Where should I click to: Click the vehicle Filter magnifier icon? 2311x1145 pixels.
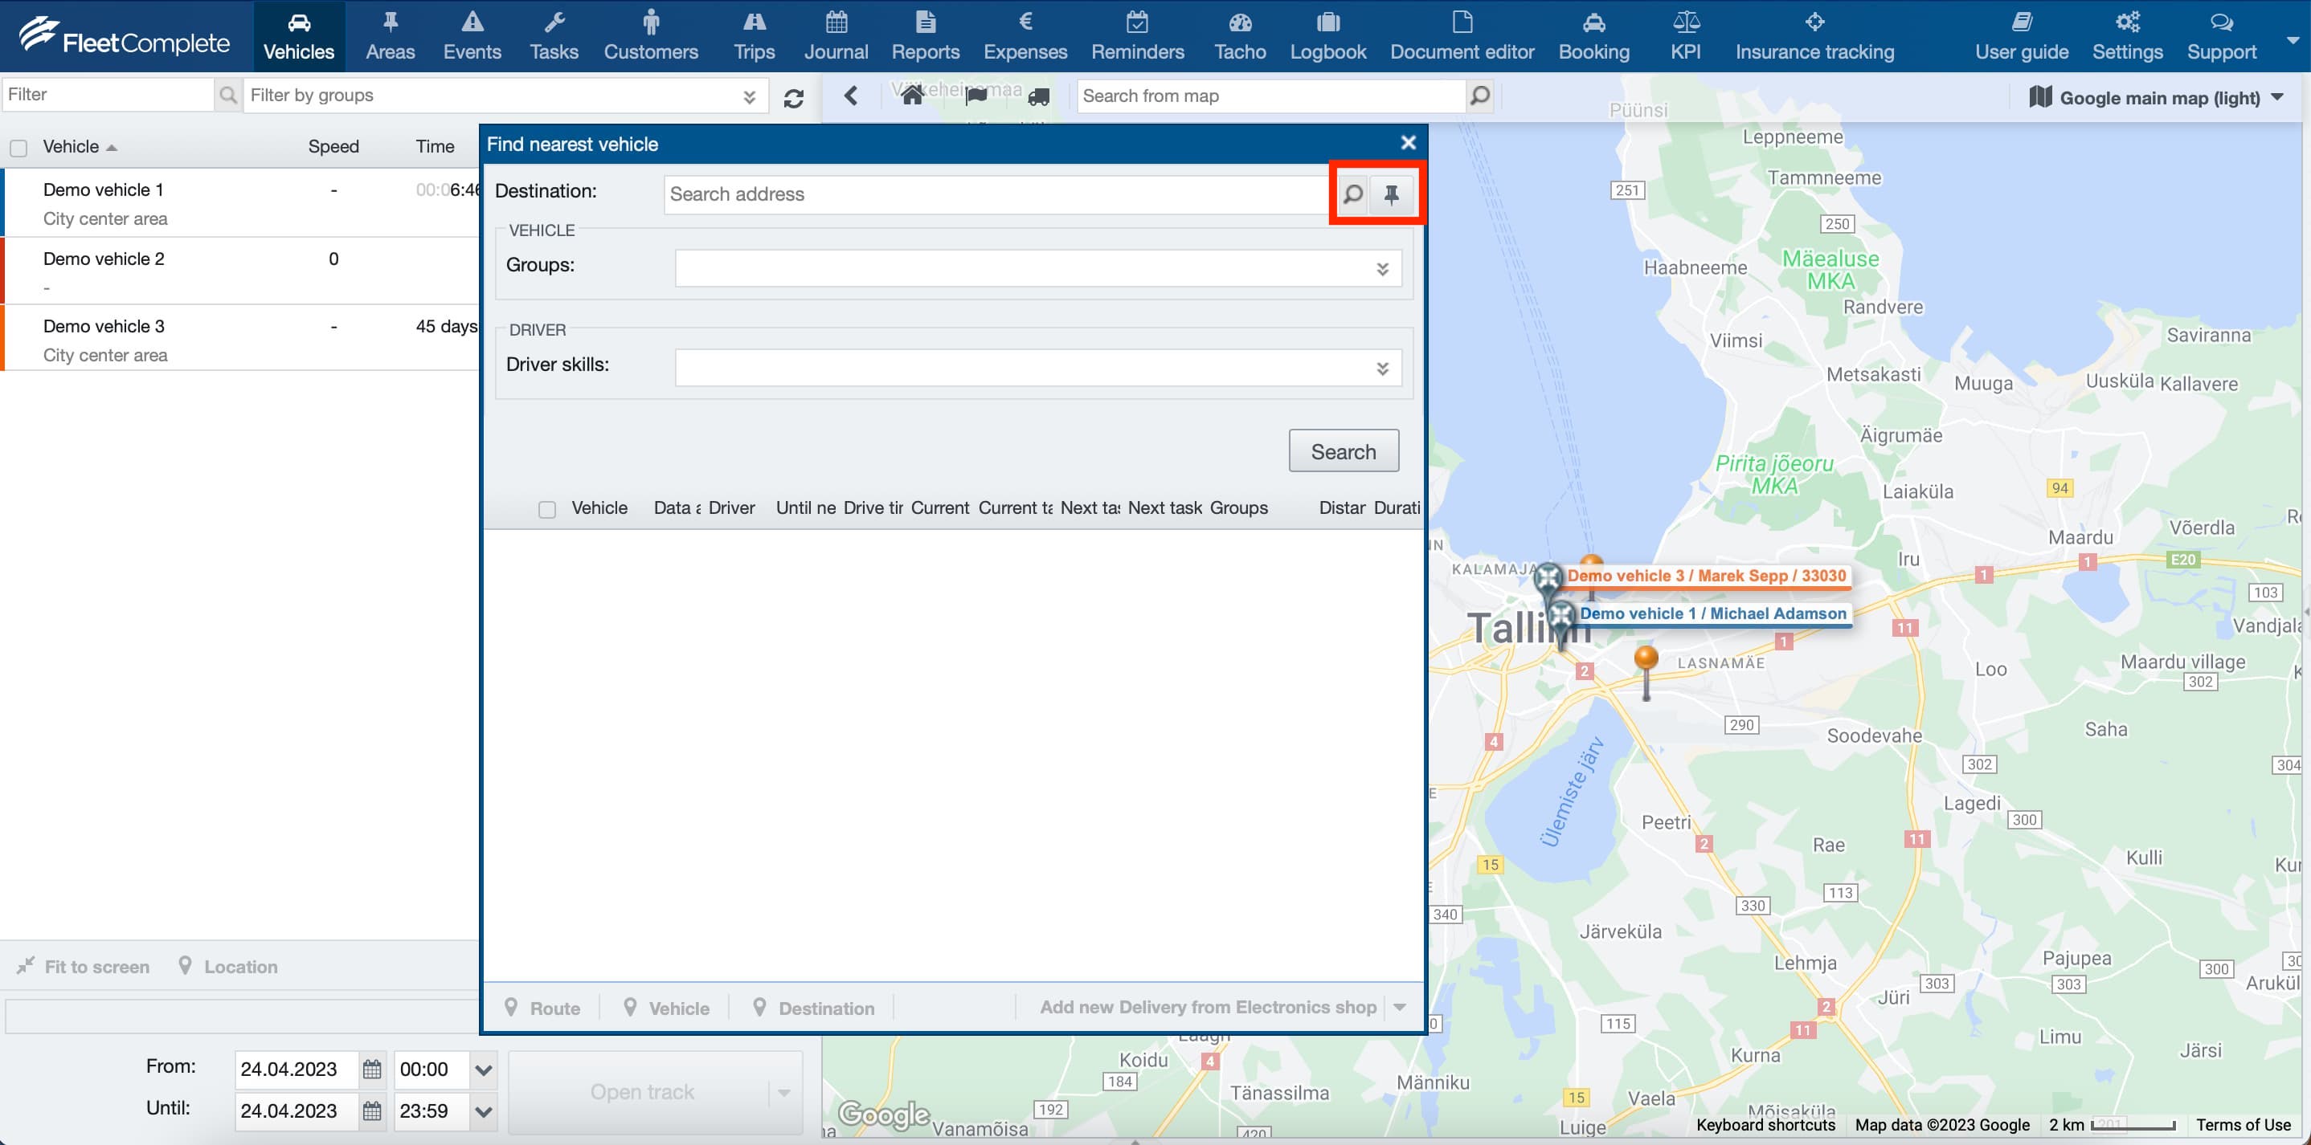[228, 94]
